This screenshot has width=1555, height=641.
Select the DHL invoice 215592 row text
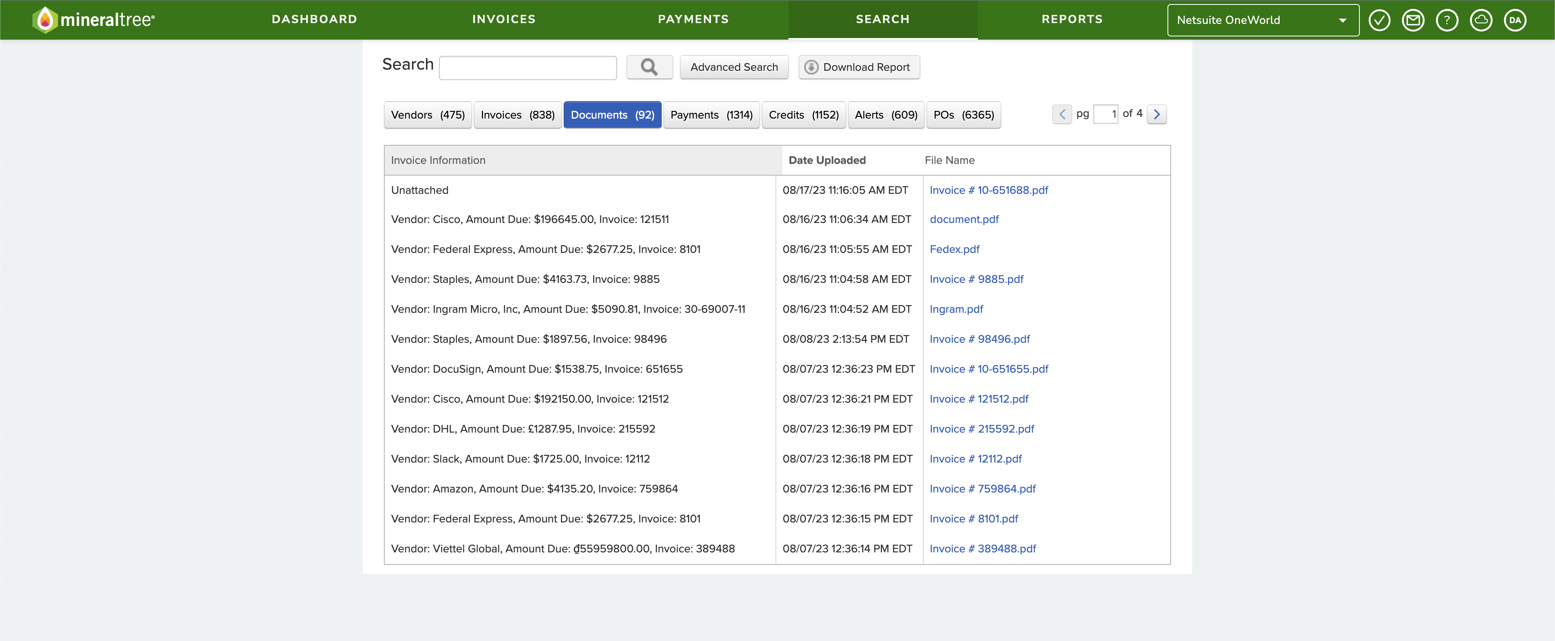coord(523,429)
